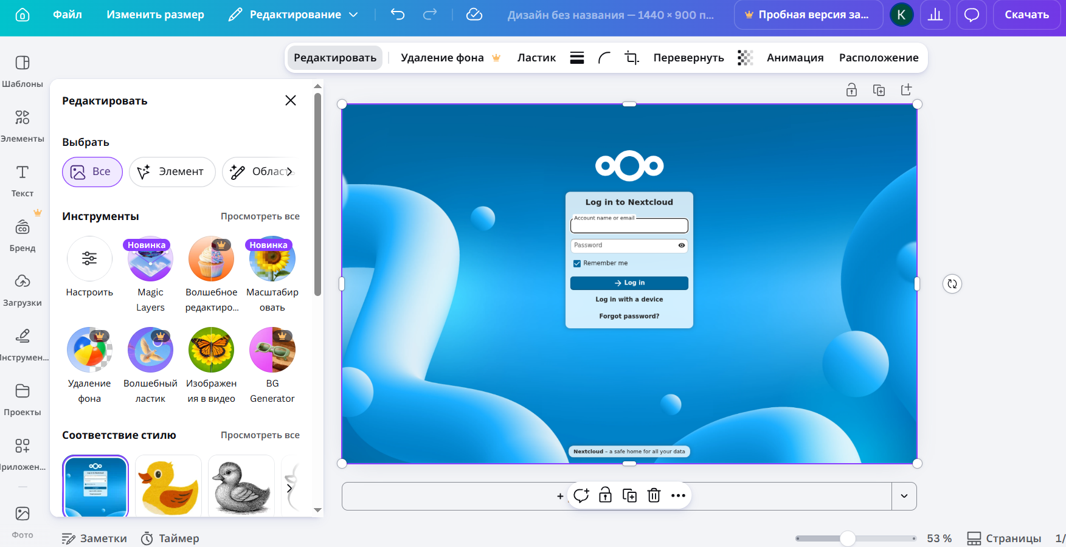Choose the Настроить adjust tool
The height and width of the screenshot is (547, 1066).
tap(89, 268)
